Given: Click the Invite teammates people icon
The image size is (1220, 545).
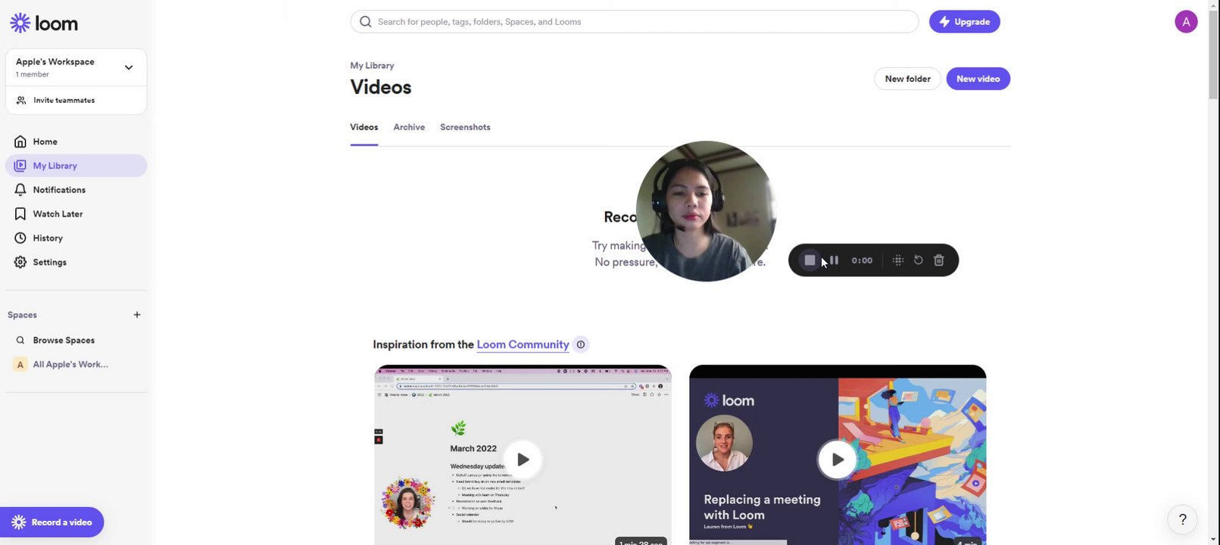Looking at the screenshot, I should click(21, 100).
